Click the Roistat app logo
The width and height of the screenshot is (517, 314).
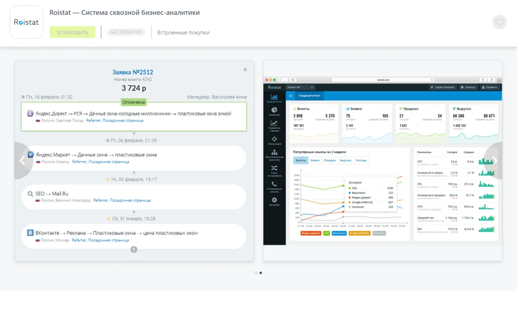[26, 22]
